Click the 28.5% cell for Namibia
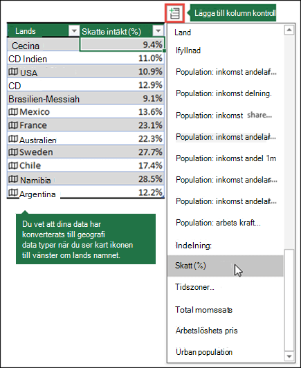This screenshot has height=368, width=301. [x=122, y=179]
